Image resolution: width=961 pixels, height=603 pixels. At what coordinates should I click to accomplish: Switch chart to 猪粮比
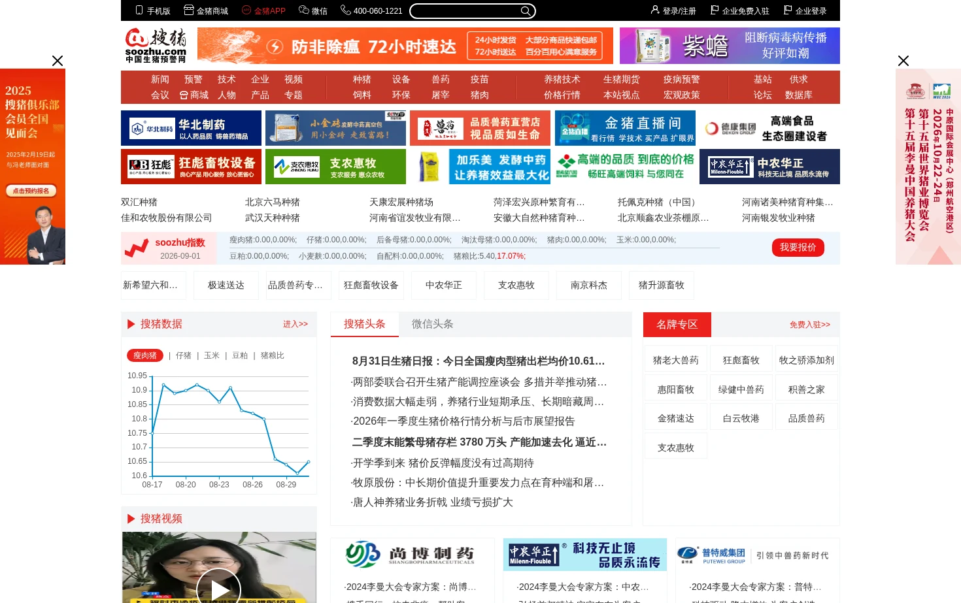pyautogui.click(x=273, y=355)
